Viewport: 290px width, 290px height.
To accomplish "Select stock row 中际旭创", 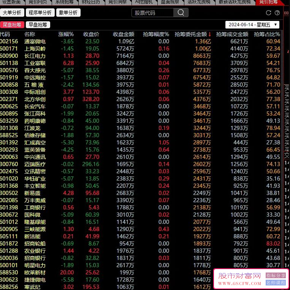I will pyautogui.click(x=140, y=92).
